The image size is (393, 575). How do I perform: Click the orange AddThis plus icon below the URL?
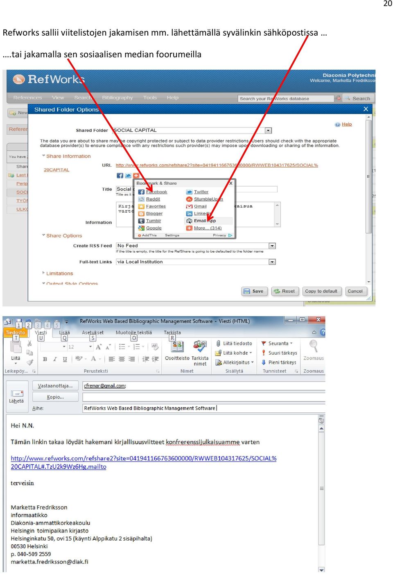click(x=136, y=175)
